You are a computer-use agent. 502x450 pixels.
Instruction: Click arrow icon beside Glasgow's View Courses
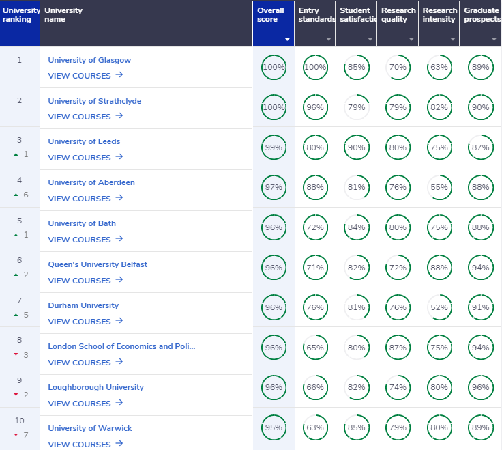tap(119, 75)
